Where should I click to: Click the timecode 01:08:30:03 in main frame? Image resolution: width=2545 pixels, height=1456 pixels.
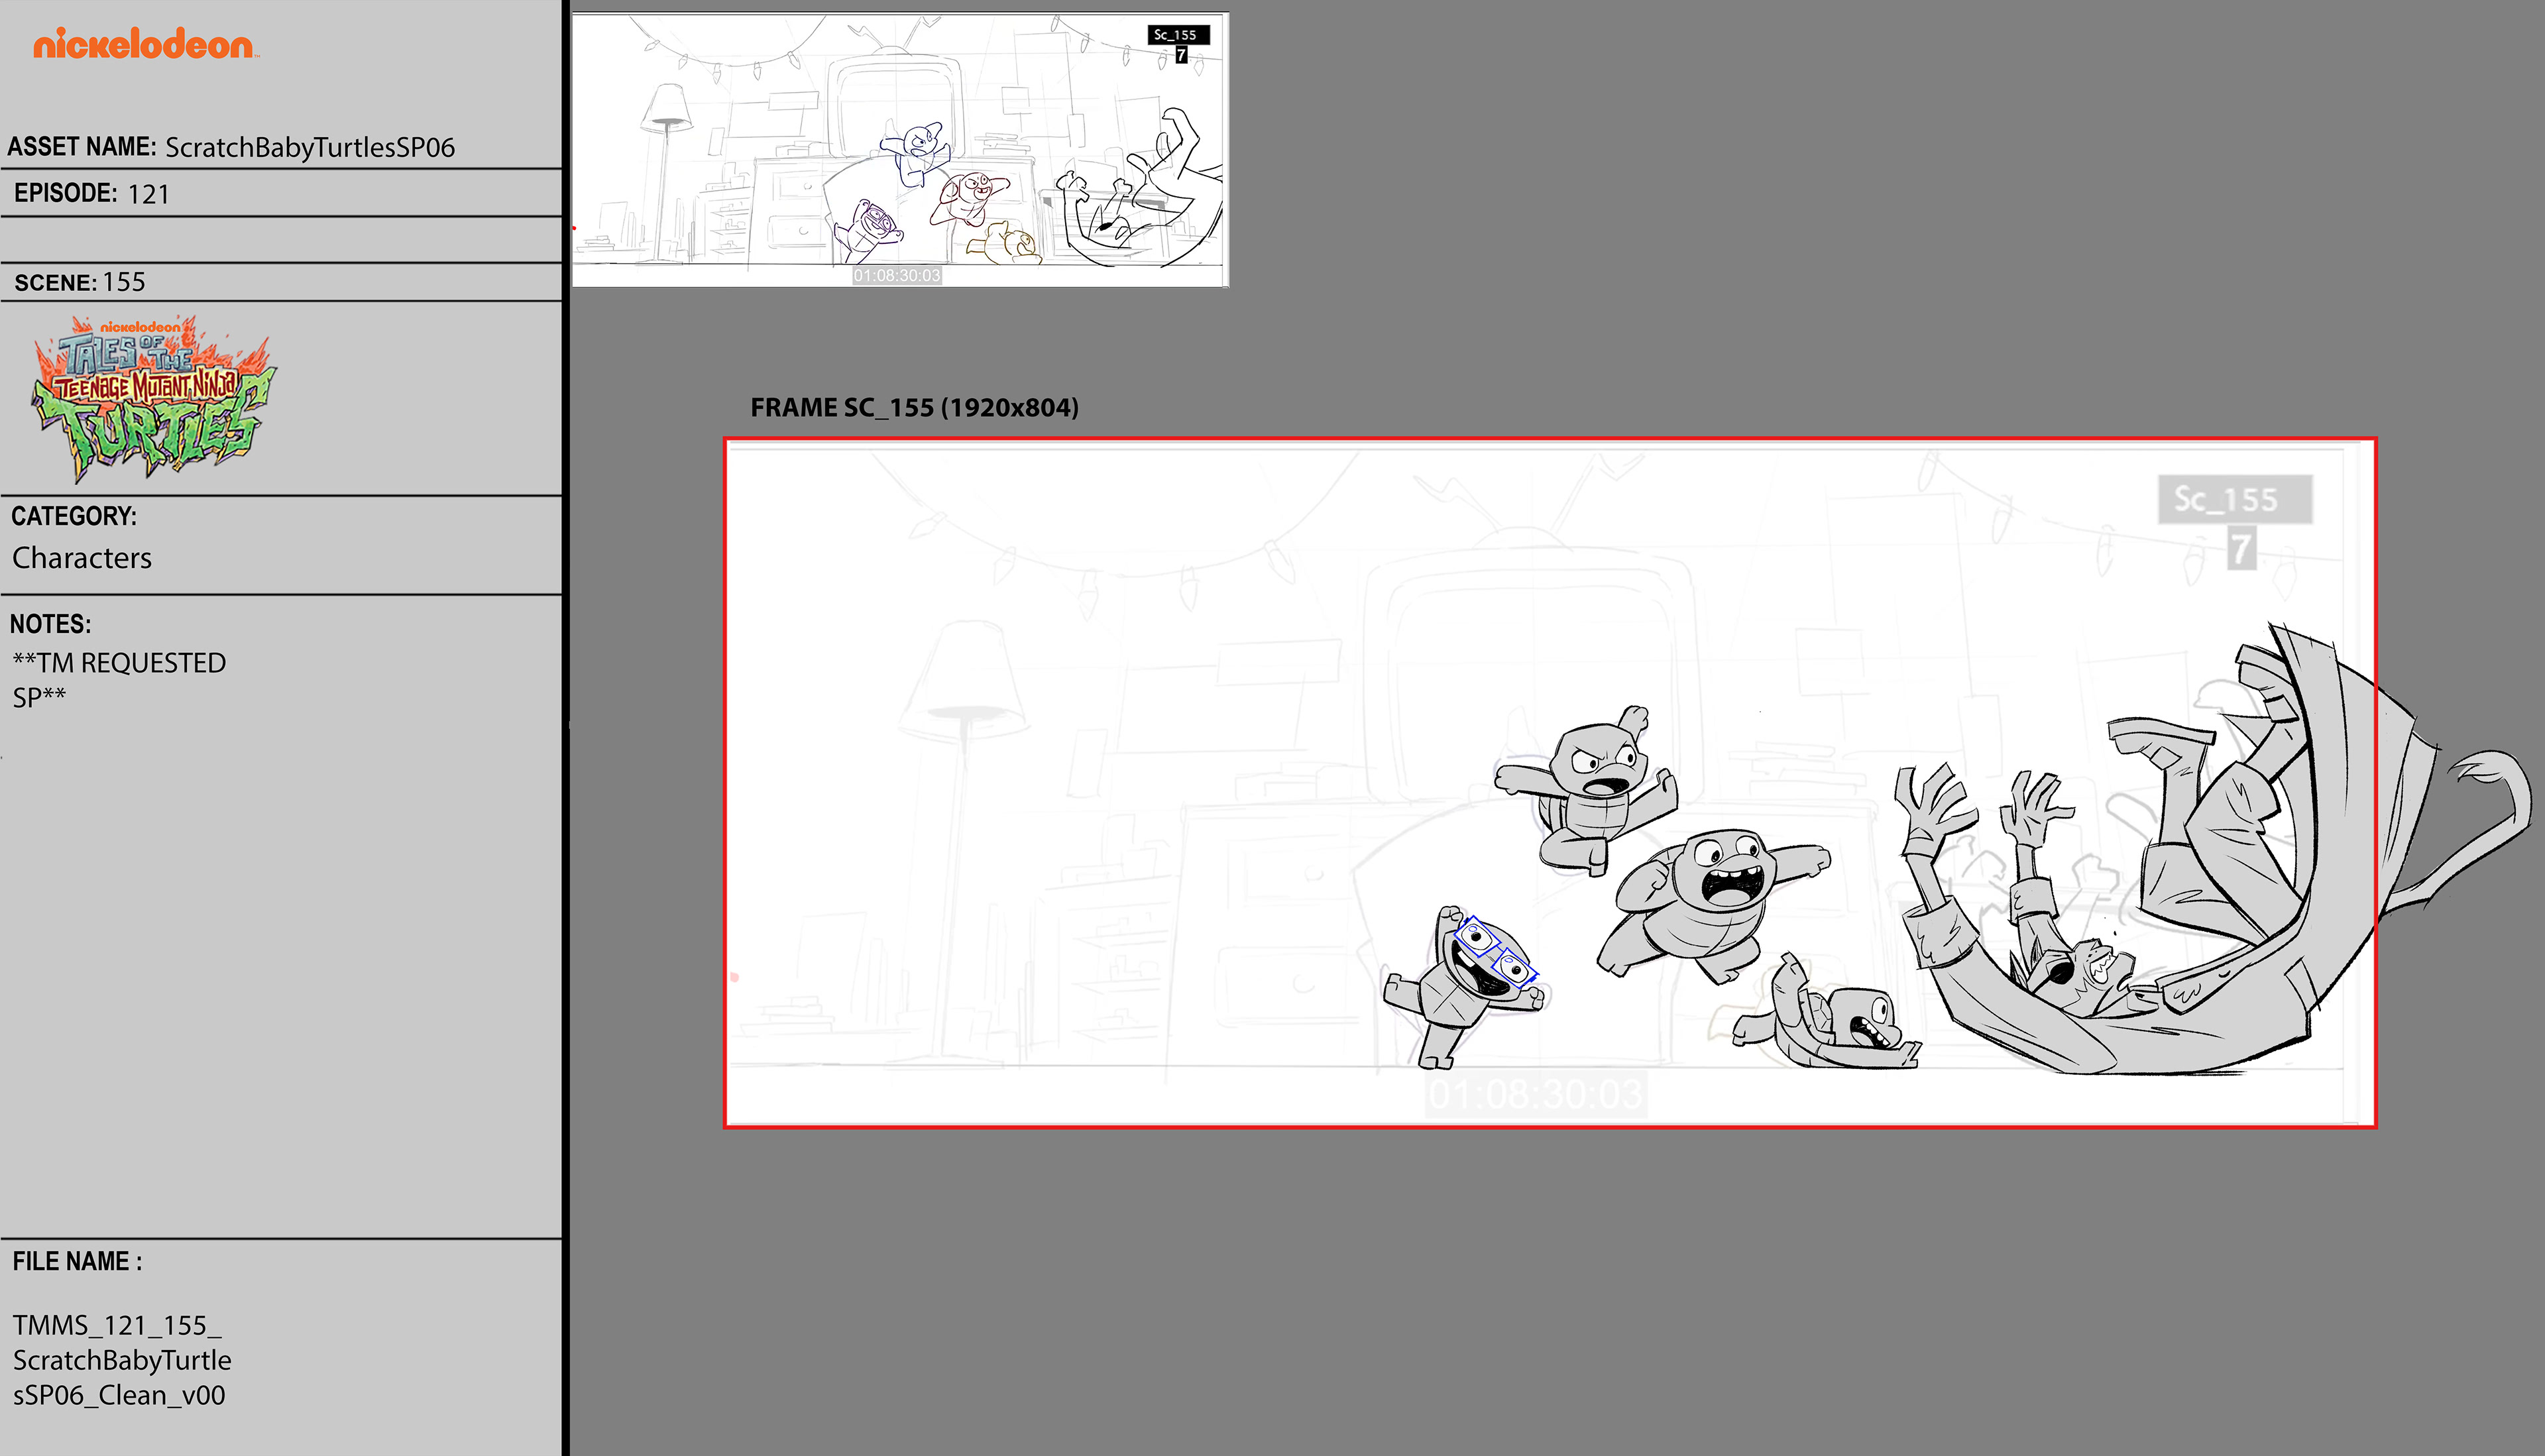click(x=1535, y=1094)
